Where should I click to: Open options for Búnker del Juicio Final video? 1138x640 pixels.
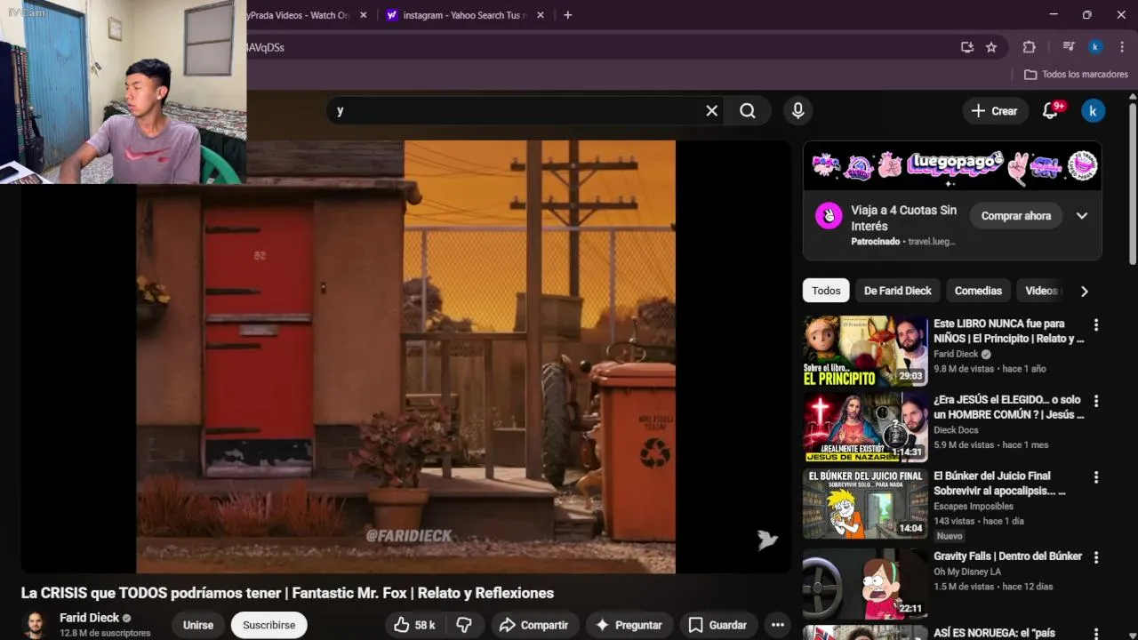(1096, 477)
